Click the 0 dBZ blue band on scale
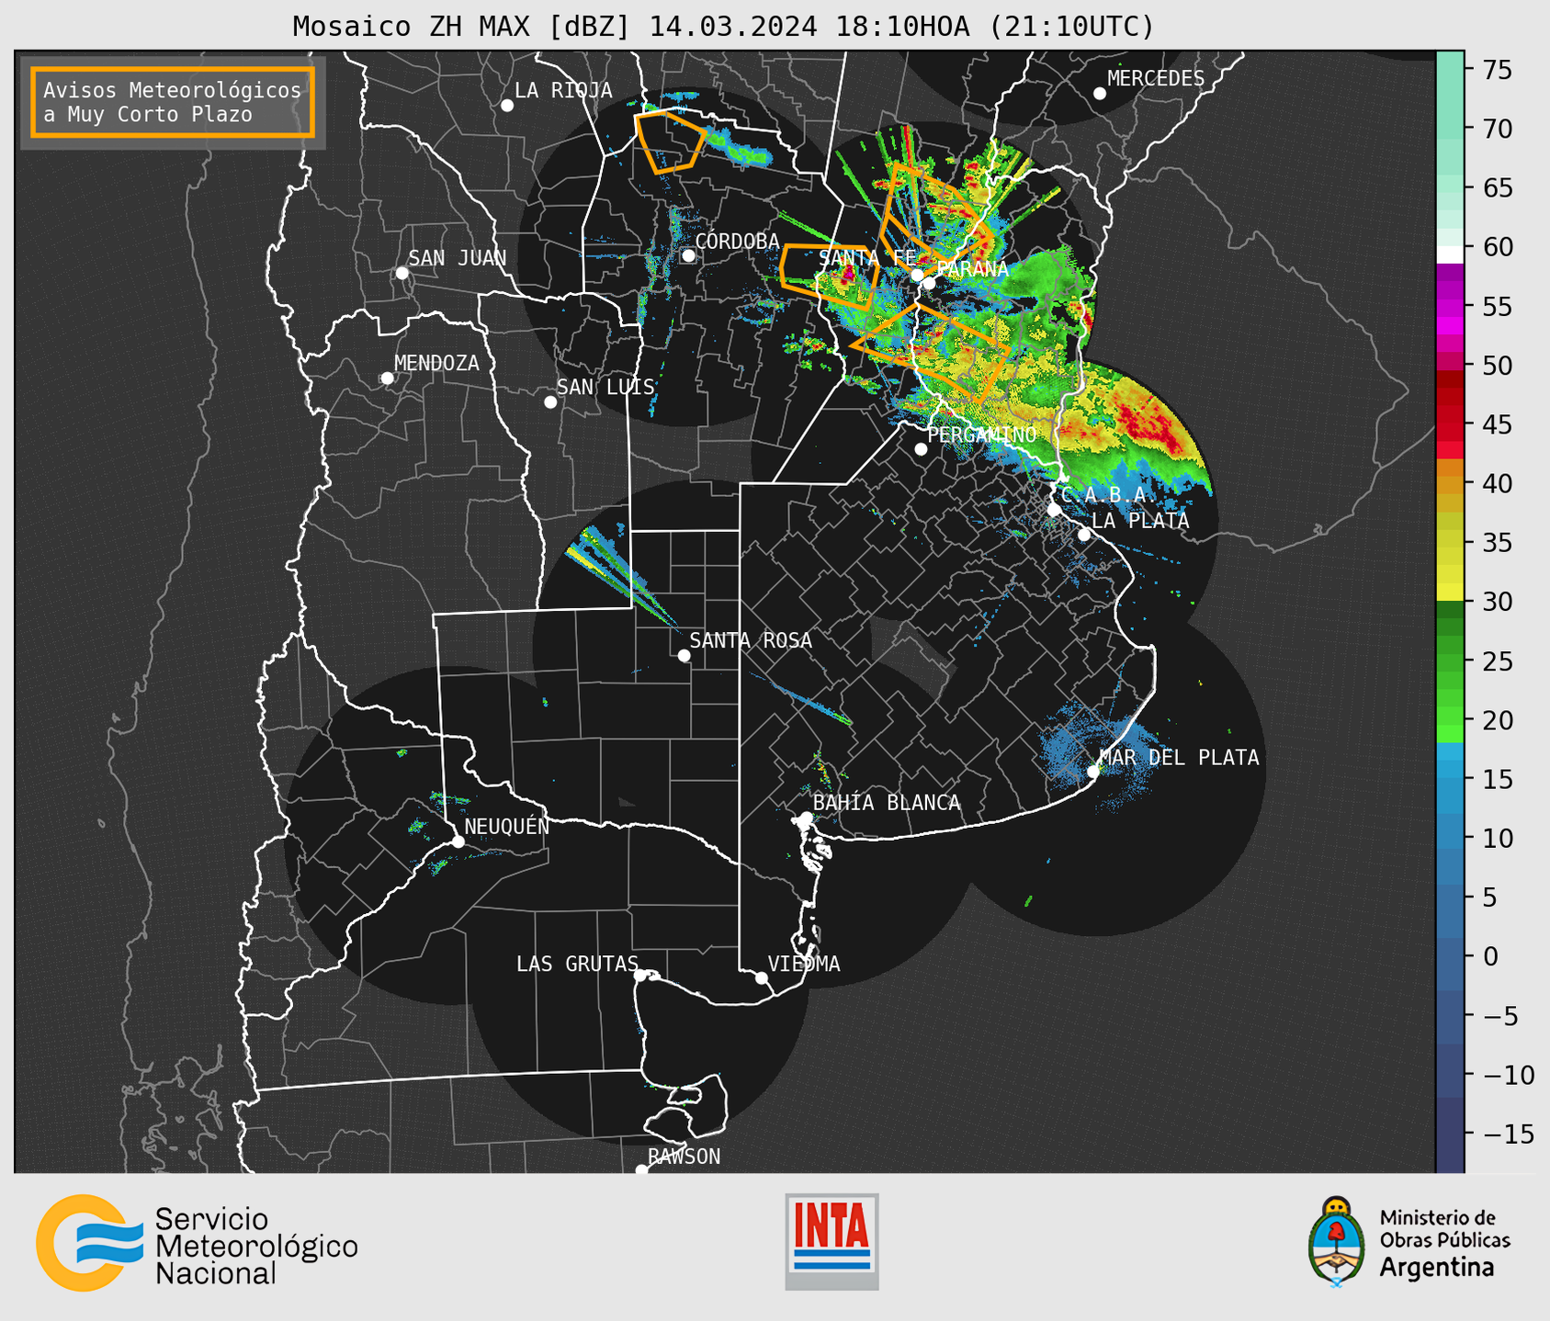The height and width of the screenshot is (1321, 1550). pos(1450,956)
